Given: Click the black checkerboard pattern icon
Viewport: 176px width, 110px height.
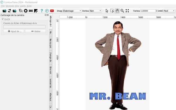Looking at the screenshot, I should [x=36, y=11].
